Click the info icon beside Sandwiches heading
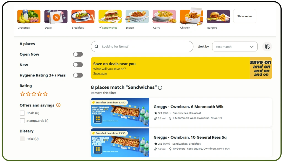Screen dimensions: 283x162 pyautogui.click(x=160, y=88)
